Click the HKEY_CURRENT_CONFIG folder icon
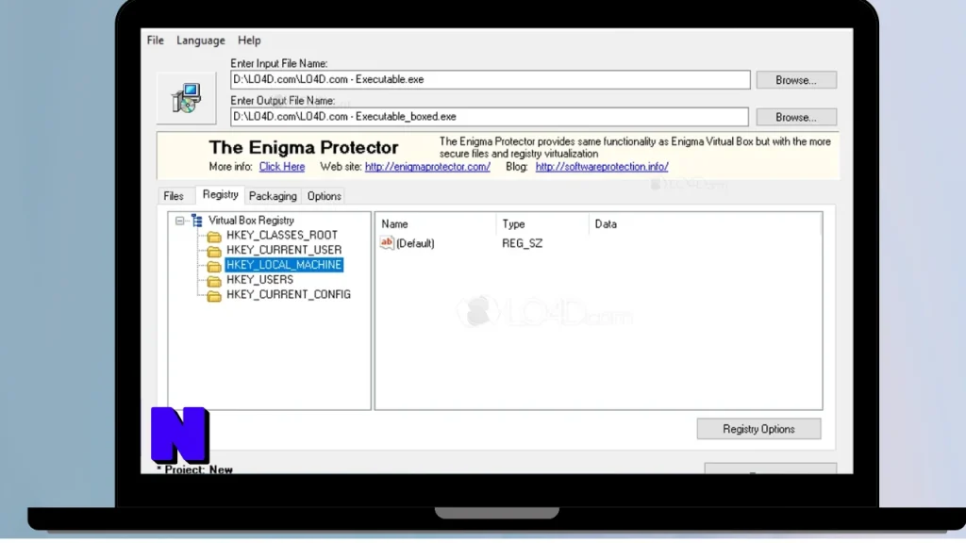966x543 pixels. (x=214, y=295)
